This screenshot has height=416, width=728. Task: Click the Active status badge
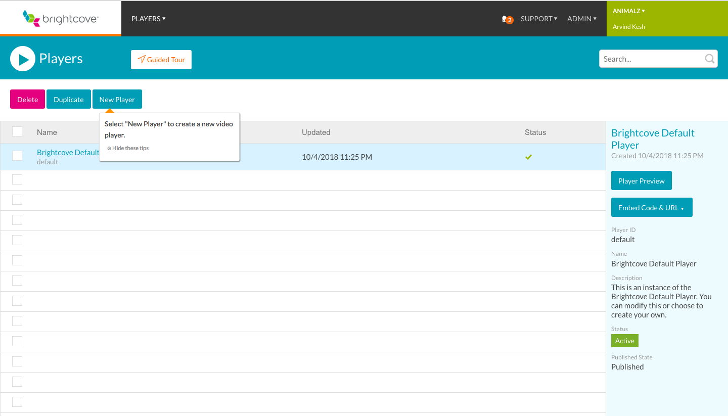point(625,341)
